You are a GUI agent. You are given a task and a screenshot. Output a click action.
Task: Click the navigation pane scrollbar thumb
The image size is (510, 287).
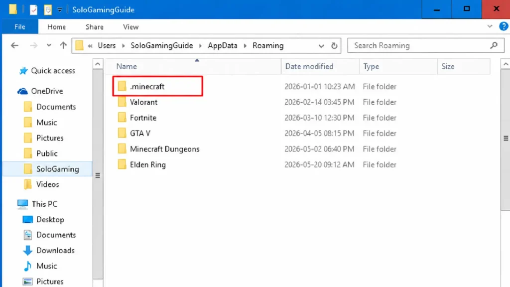point(98,174)
